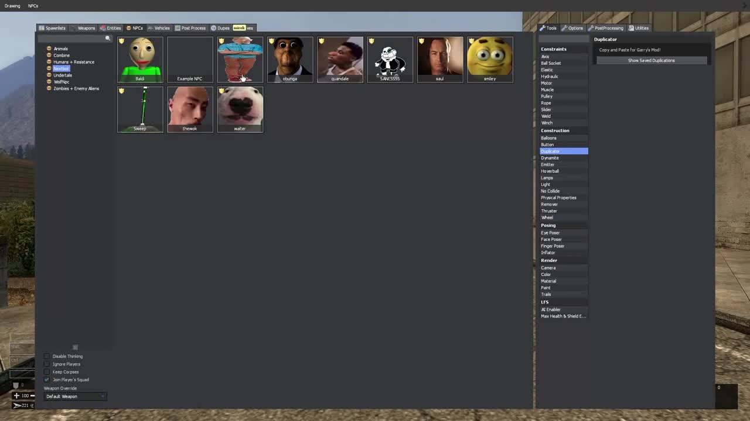Switch to the Utilities tab

click(639, 28)
